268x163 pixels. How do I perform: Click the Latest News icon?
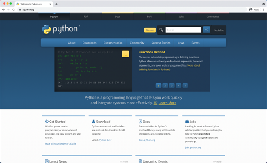pyautogui.click(x=46, y=161)
